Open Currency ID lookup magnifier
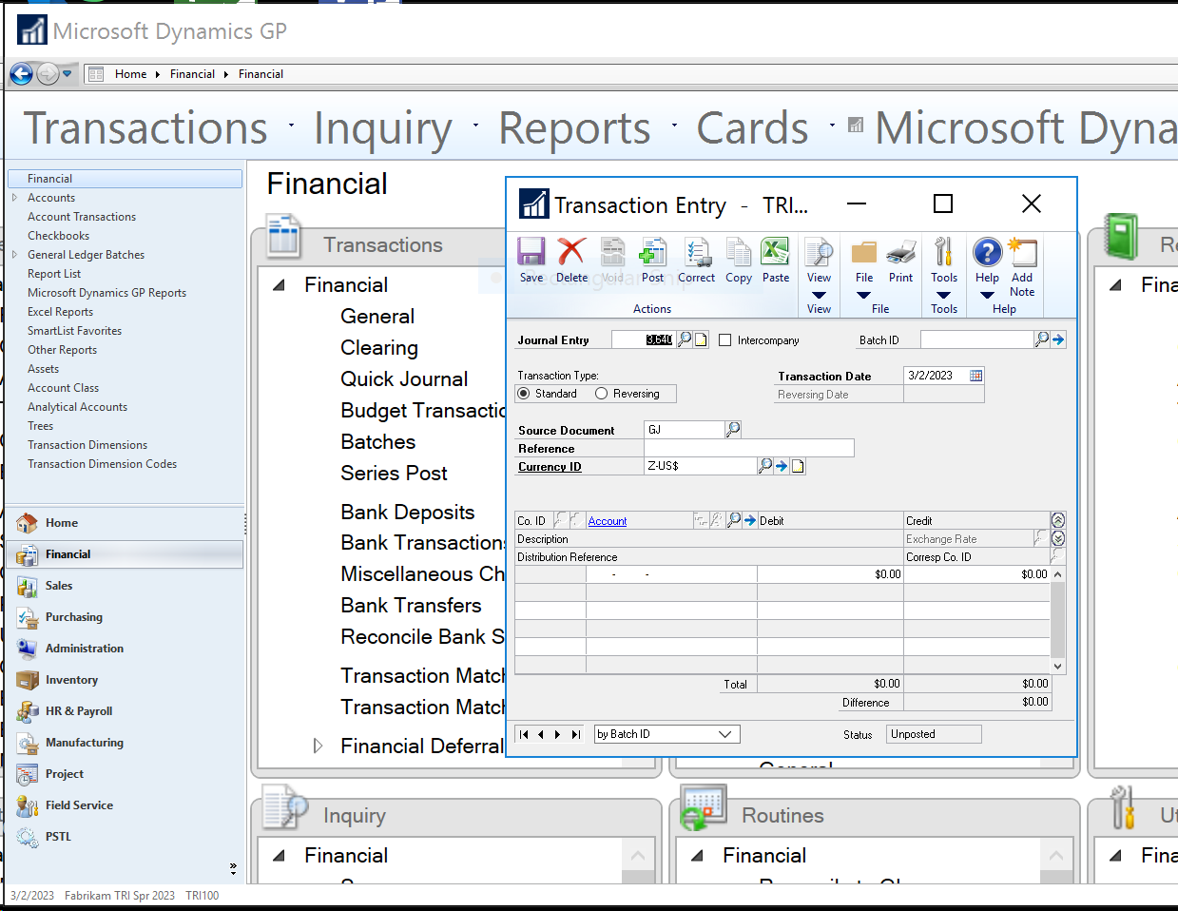1178x911 pixels. click(765, 466)
